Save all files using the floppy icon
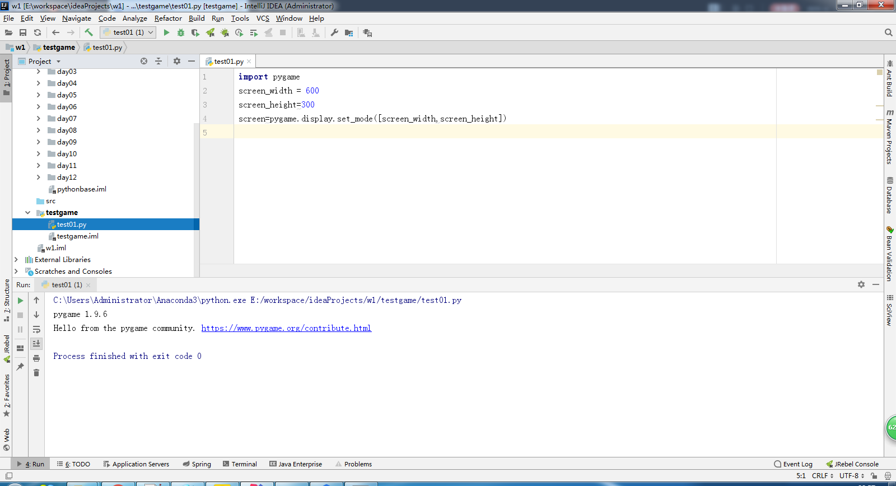Viewport: 896px width, 486px height. tap(23, 32)
